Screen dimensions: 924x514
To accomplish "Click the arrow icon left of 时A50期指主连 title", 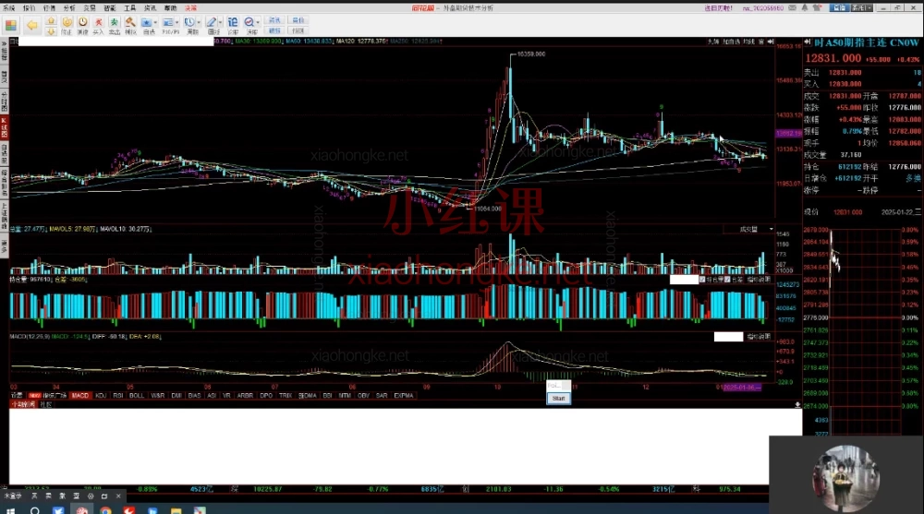I will [x=808, y=42].
